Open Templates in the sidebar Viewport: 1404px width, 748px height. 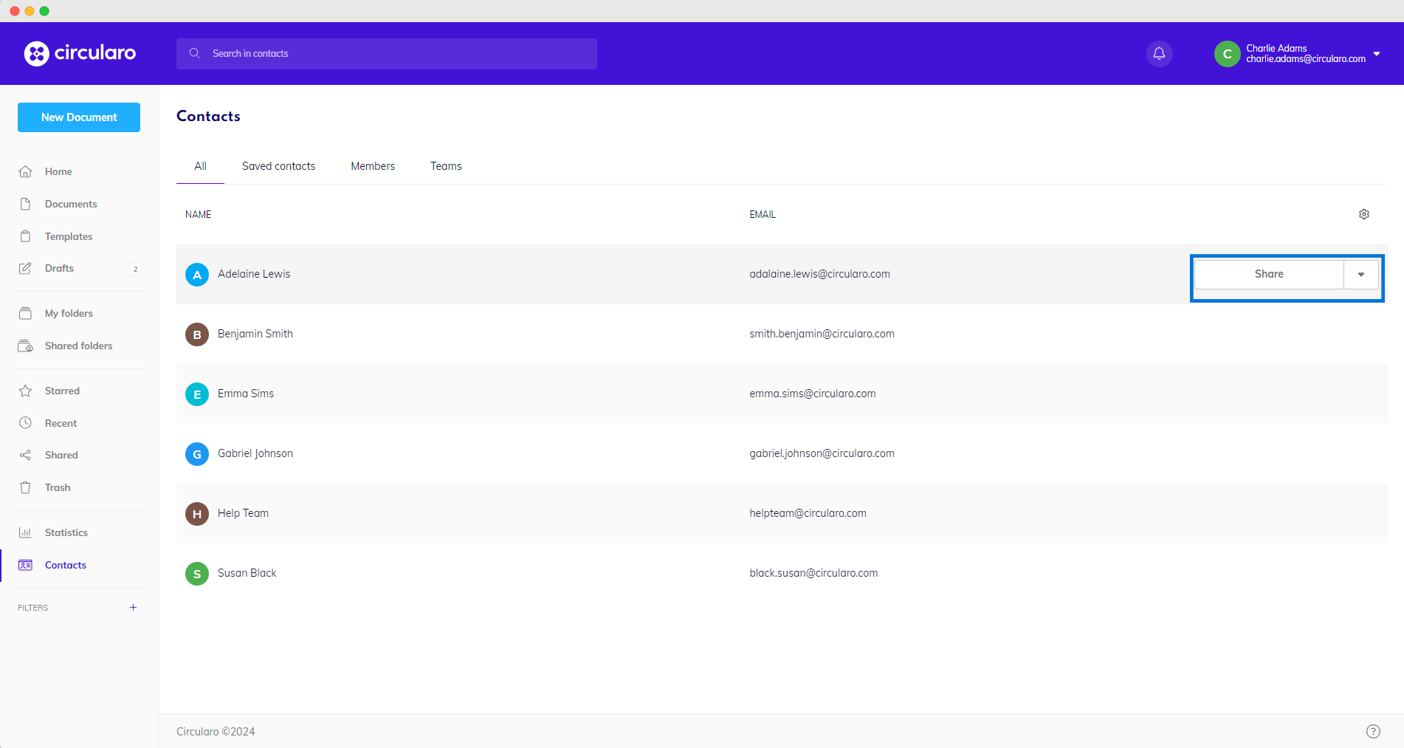click(69, 236)
